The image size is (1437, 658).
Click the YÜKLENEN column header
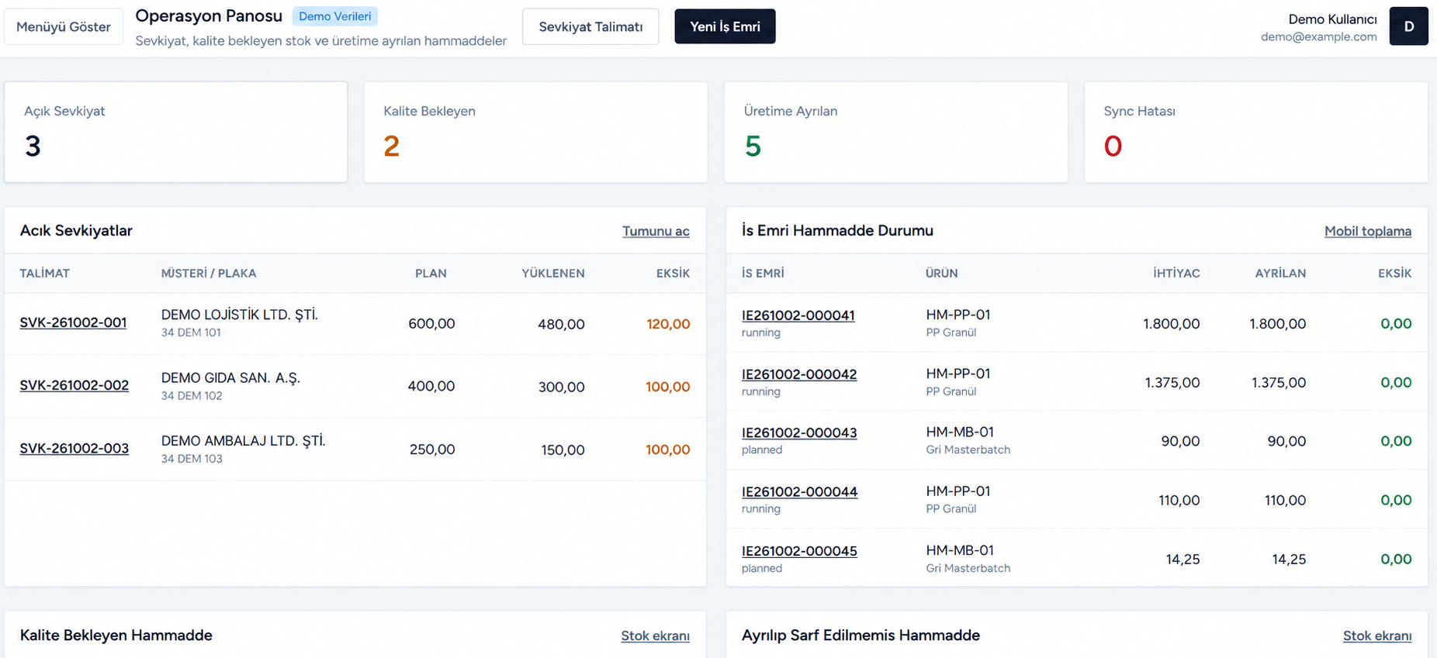point(553,273)
